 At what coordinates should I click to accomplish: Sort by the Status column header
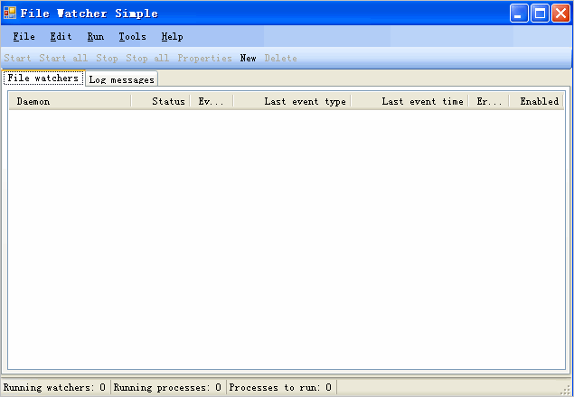pos(160,101)
